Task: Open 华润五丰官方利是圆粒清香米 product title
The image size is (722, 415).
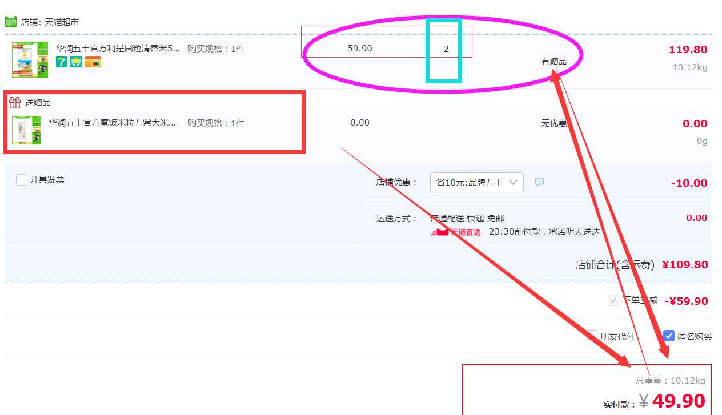Action: 118,49
